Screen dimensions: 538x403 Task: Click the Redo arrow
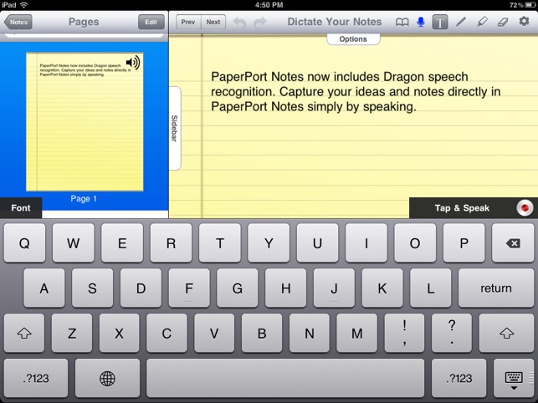coord(260,23)
